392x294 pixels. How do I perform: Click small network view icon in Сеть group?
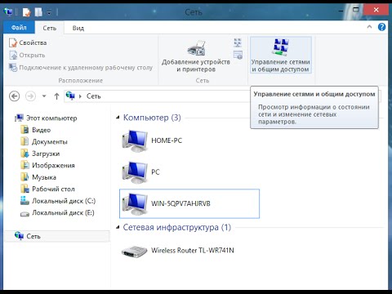coord(238,42)
